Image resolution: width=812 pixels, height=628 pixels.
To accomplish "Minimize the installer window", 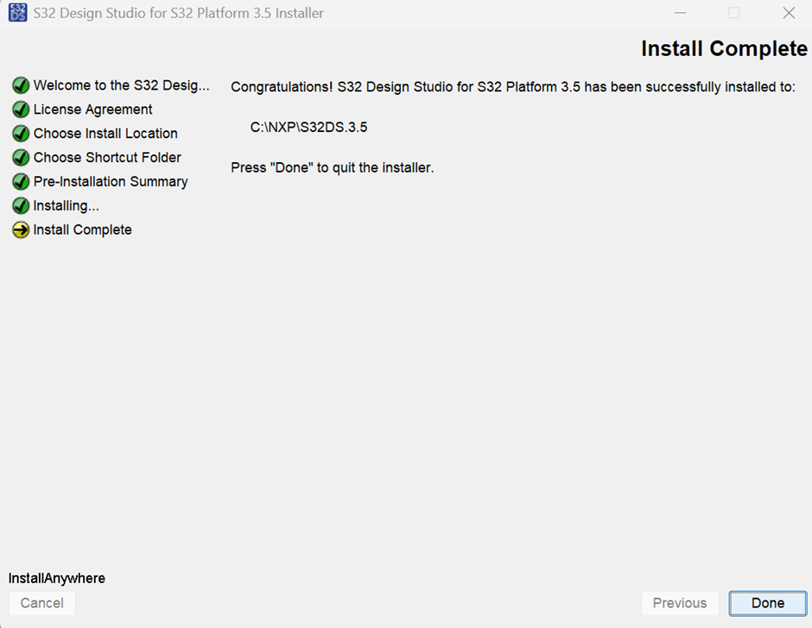I will [680, 13].
